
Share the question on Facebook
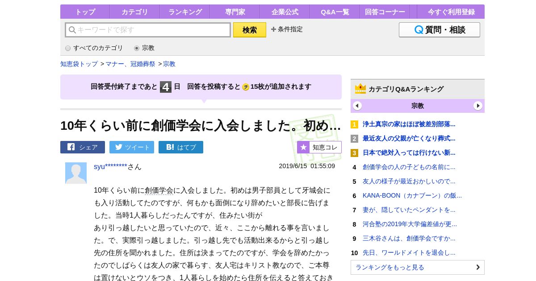click(83, 147)
